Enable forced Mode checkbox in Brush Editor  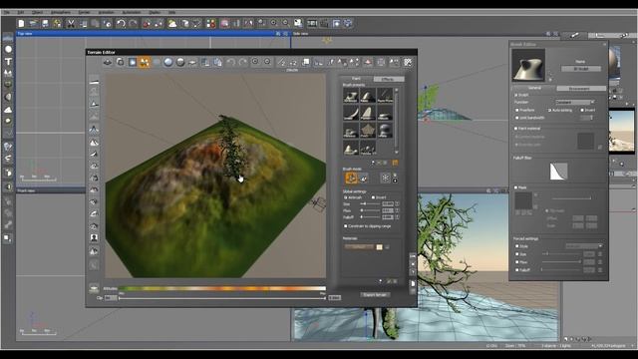click(x=516, y=246)
